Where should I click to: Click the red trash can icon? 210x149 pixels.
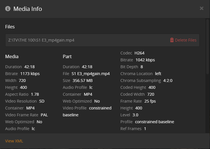[172, 40]
